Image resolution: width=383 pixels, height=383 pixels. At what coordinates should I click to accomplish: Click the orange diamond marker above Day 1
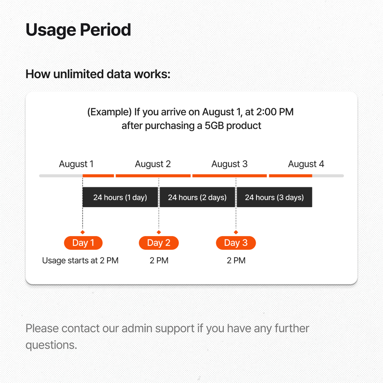click(83, 232)
